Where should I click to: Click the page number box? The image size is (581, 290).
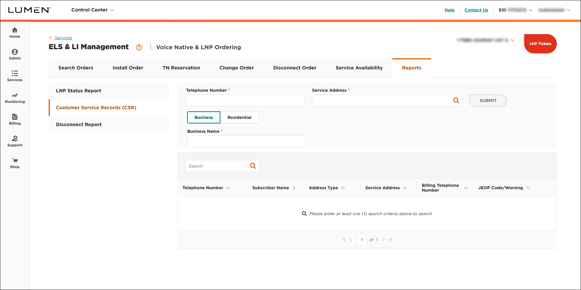click(362, 240)
